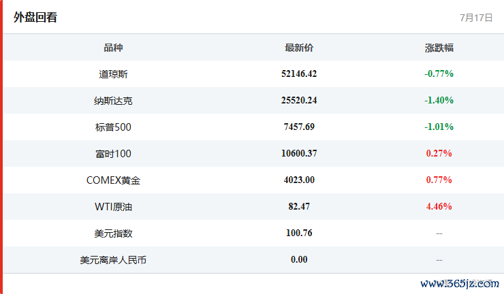Viewport: 504px width, 294px height.
Task: Click the 品种 column header
Action: pos(113,48)
